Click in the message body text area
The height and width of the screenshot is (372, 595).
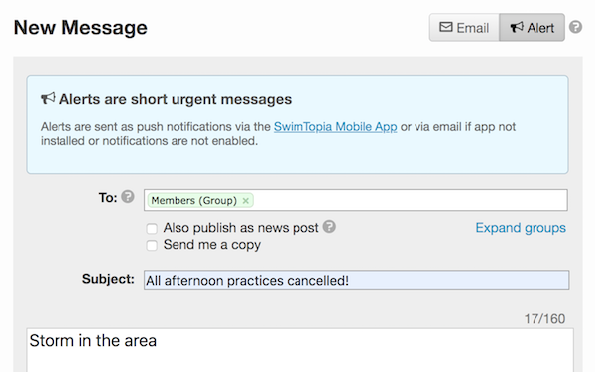click(299, 350)
